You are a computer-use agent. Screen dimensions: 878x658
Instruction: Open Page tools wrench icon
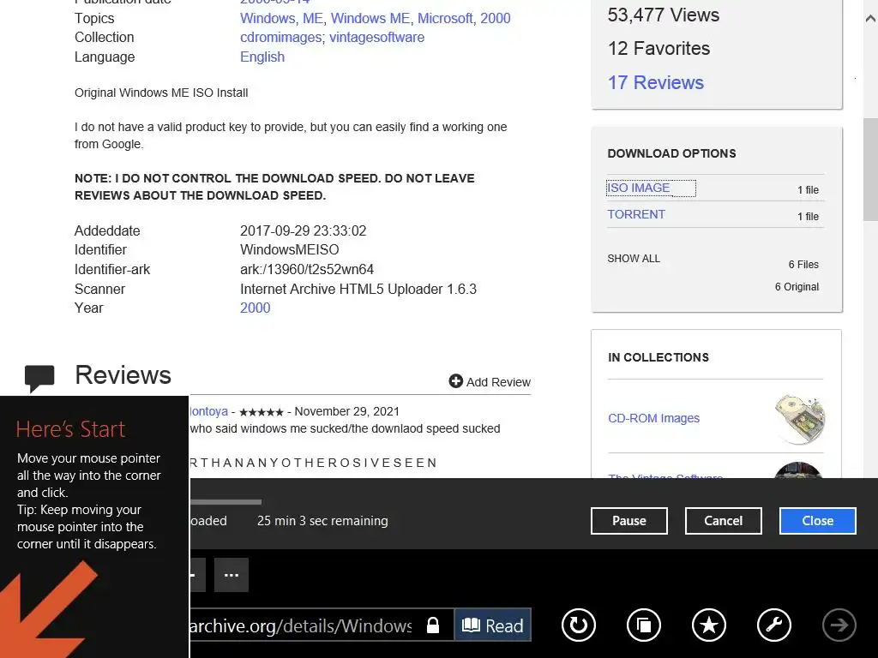[x=774, y=625]
